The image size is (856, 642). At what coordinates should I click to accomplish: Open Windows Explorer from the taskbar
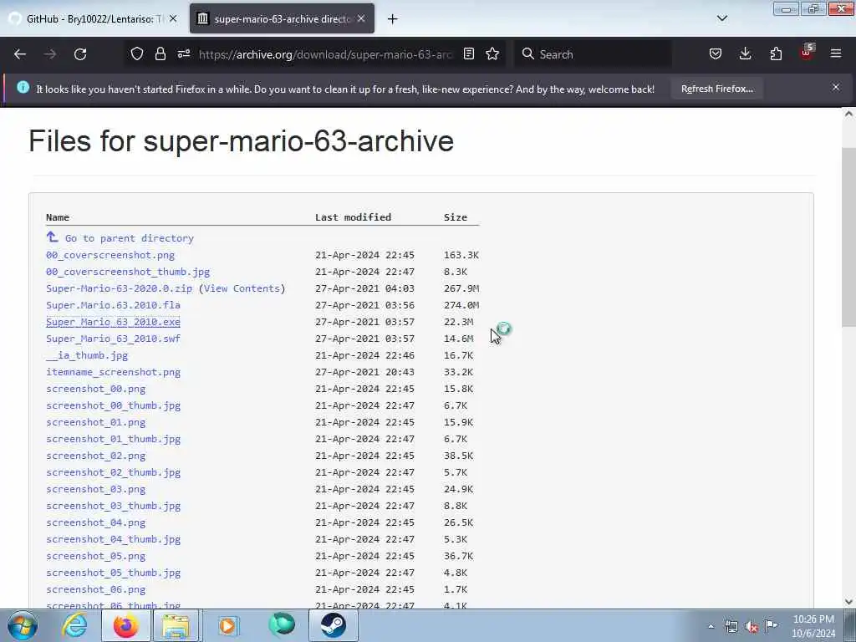[x=176, y=625]
